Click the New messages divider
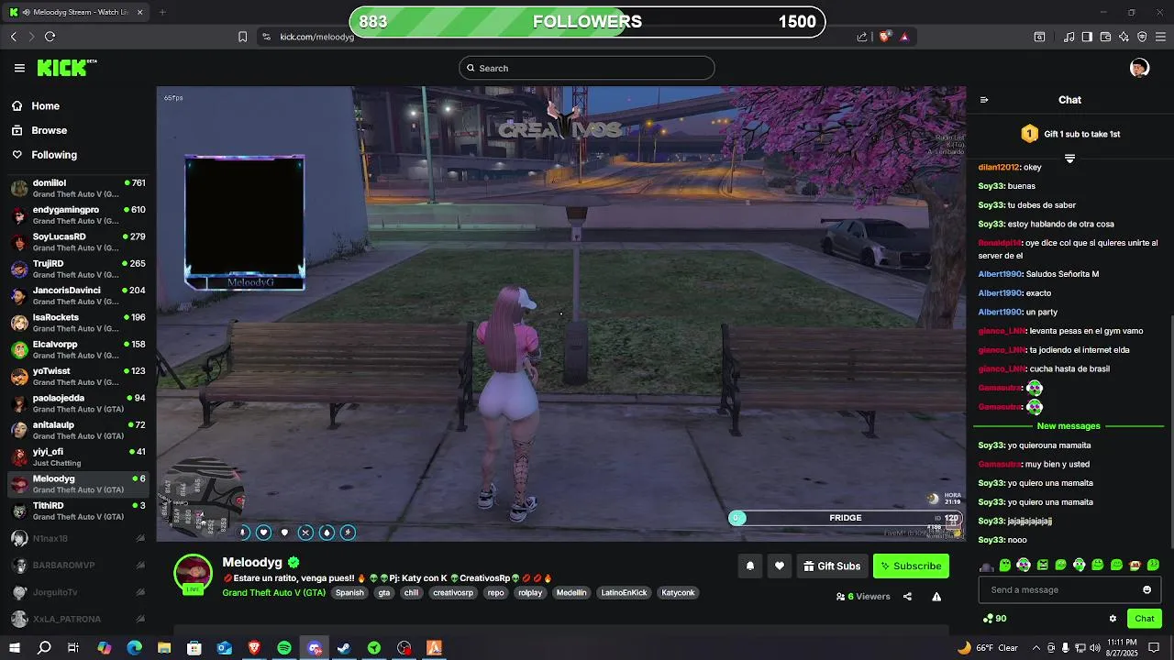 point(1068,426)
